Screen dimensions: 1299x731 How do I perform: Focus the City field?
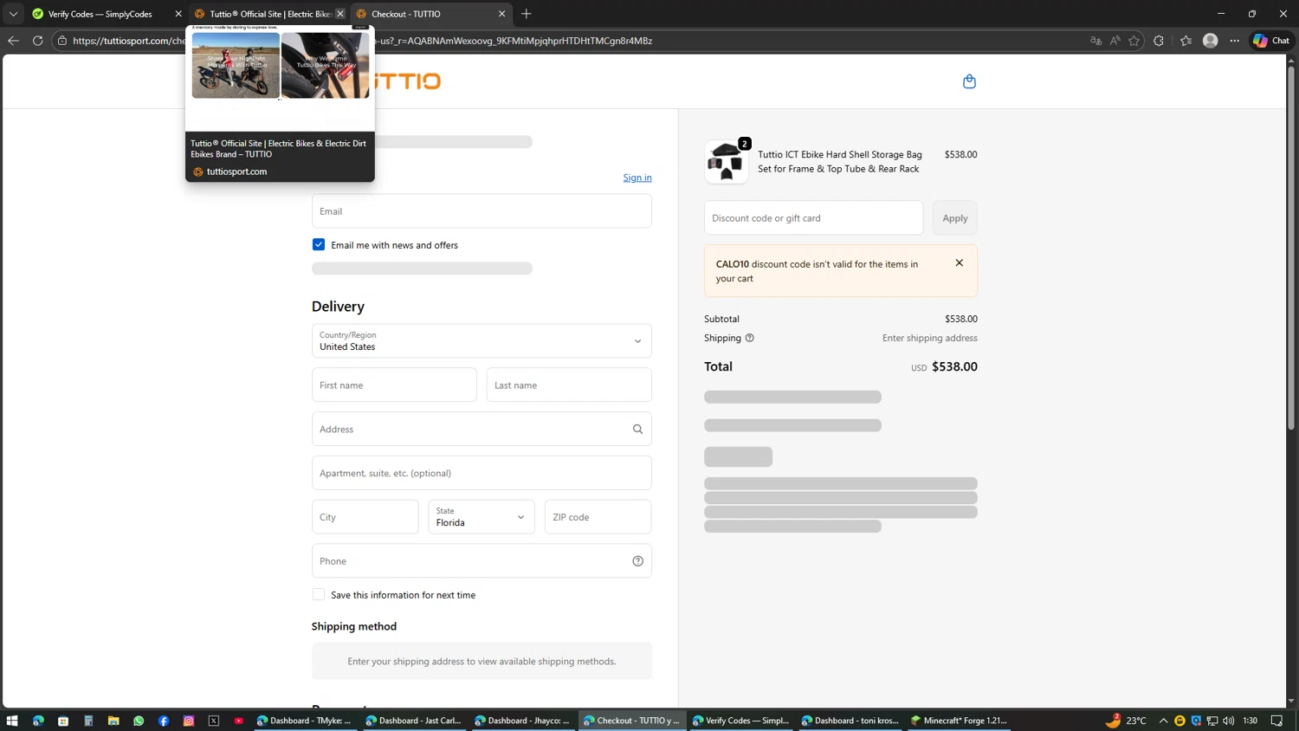pyautogui.click(x=365, y=517)
